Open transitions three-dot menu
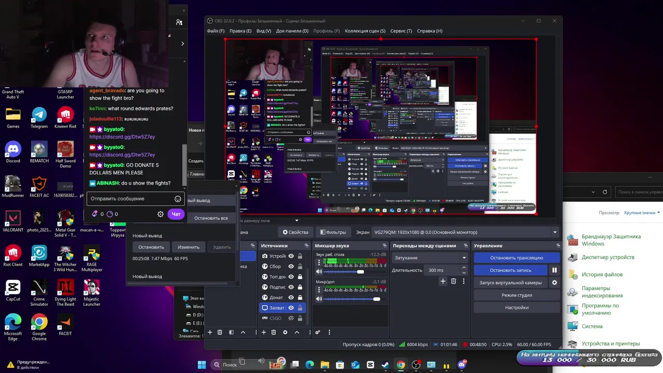The image size is (663, 373). tap(464, 281)
